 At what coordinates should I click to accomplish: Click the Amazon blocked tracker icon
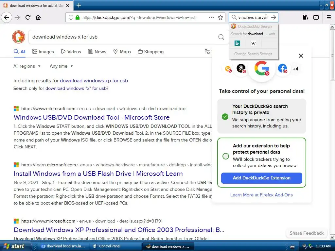pyautogui.click(x=241, y=69)
